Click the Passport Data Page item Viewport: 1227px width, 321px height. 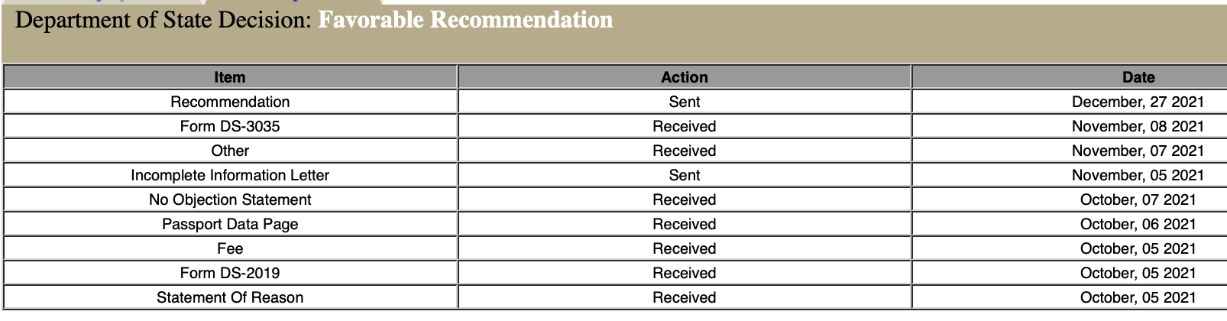(230, 224)
